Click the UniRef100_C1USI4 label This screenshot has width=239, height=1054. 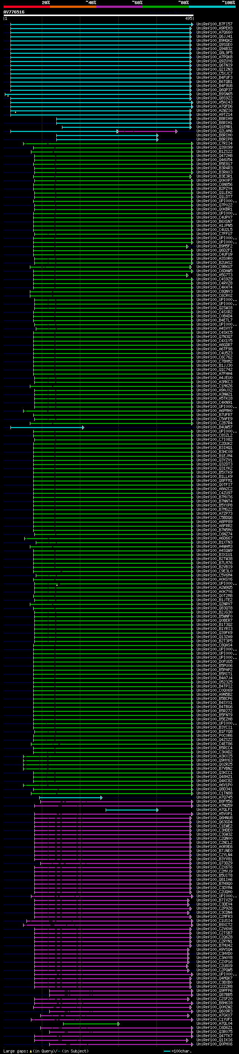click(214, 921)
